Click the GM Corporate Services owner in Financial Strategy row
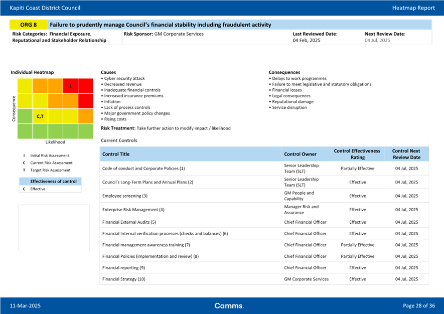 (x=307, y=279)
